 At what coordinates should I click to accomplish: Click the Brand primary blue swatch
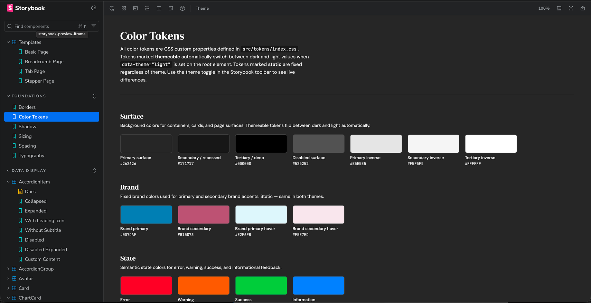[x=146, y=215]
